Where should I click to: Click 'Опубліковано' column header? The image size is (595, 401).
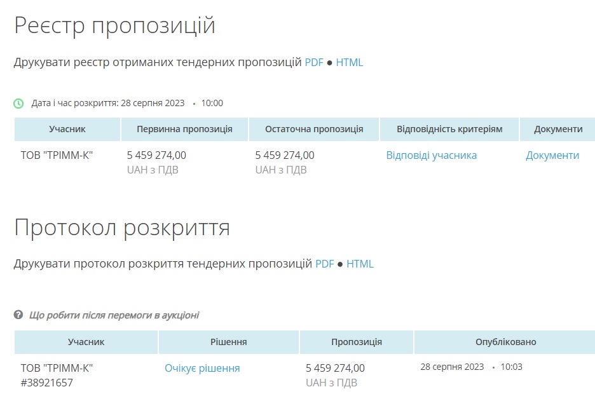505,342
